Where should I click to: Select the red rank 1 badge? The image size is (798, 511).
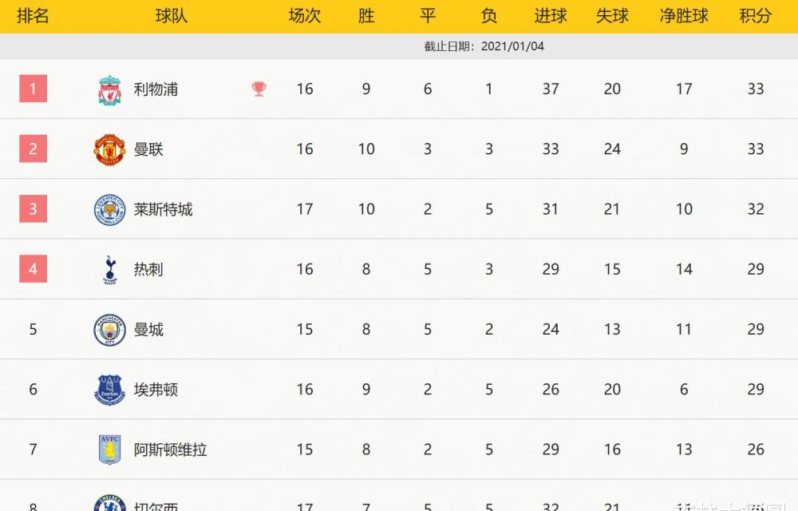(x=33, y=89)
